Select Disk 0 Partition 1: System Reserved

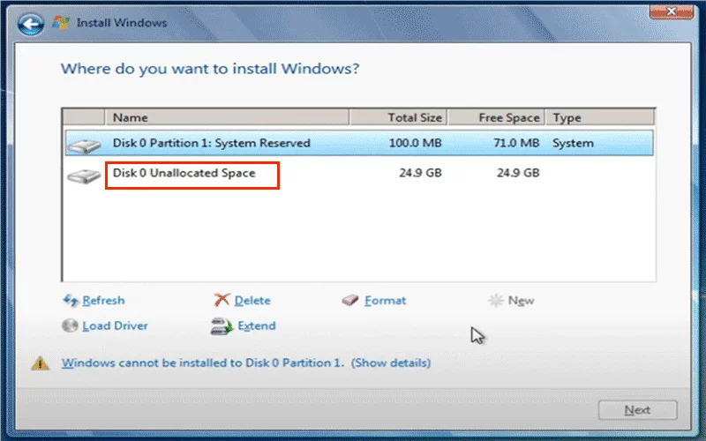click(359, 143)
